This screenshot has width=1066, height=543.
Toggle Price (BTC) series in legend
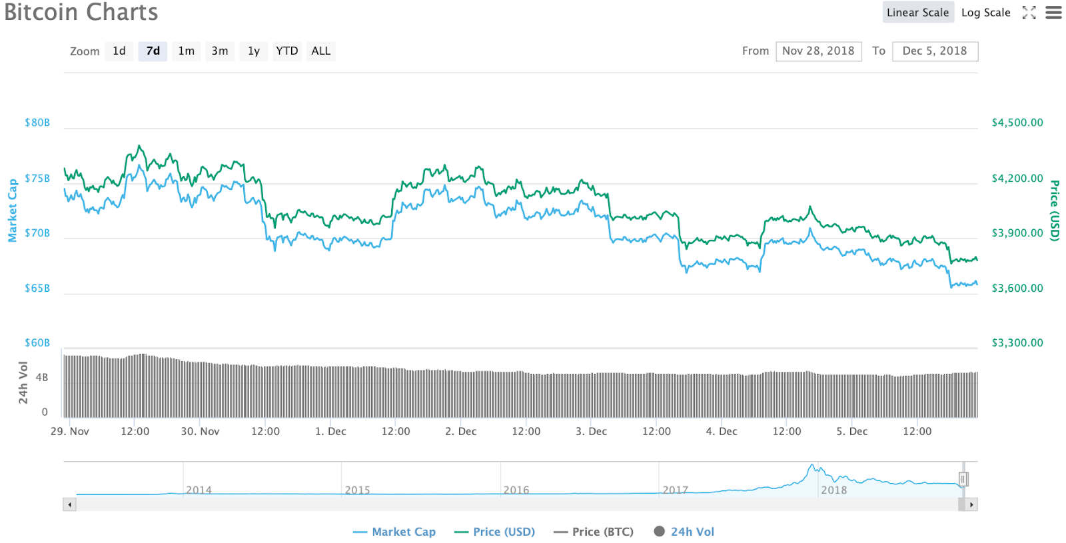594,532
